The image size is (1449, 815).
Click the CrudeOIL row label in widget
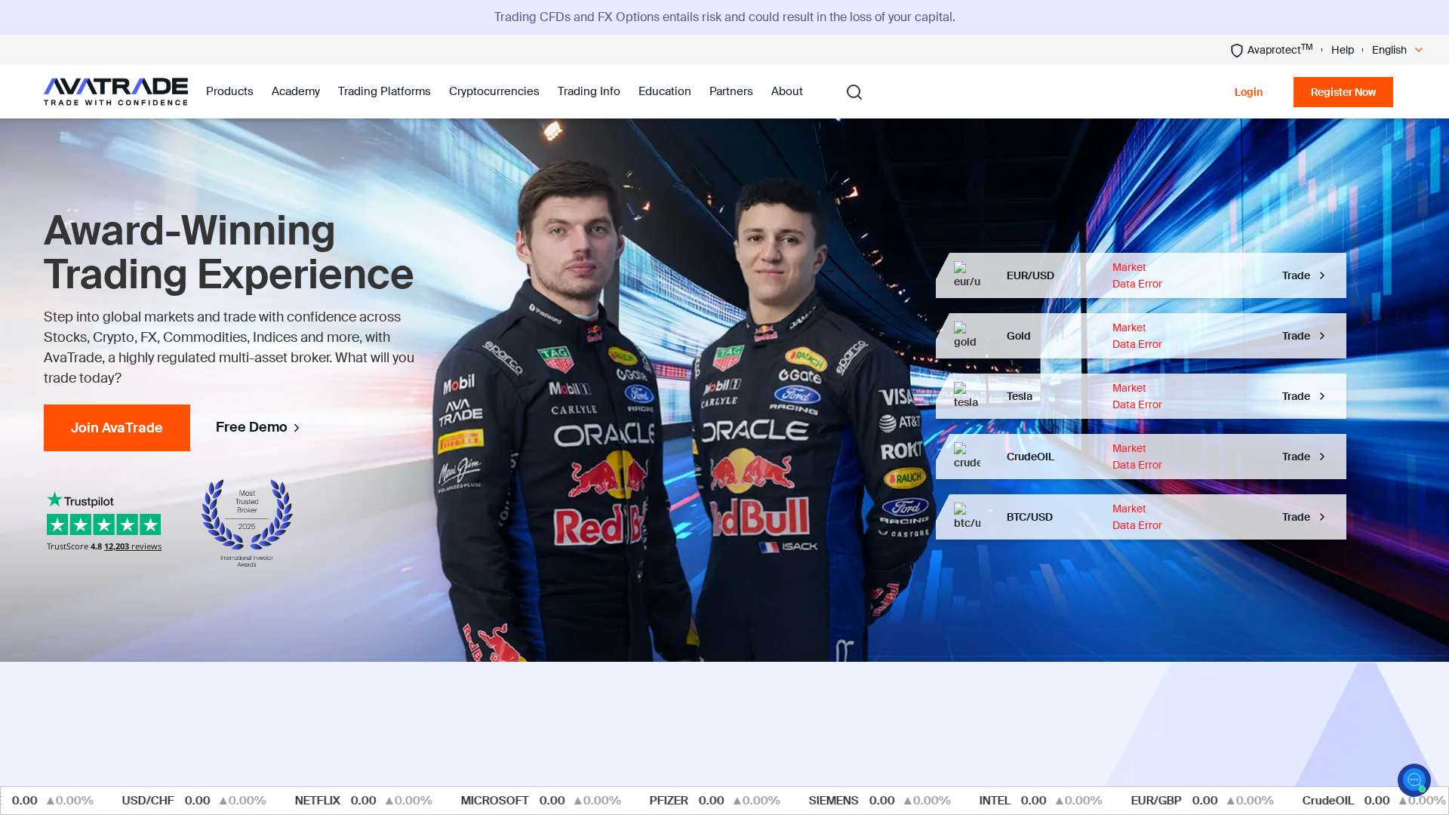pos(1030,457)
